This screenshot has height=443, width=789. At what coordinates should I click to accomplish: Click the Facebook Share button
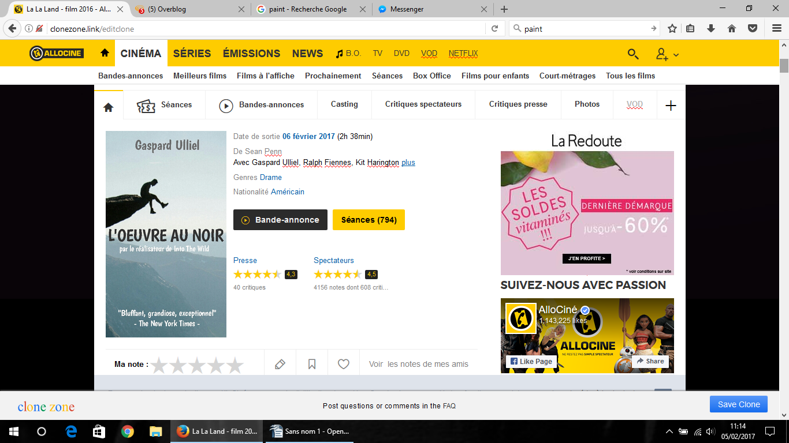(650, 361)
